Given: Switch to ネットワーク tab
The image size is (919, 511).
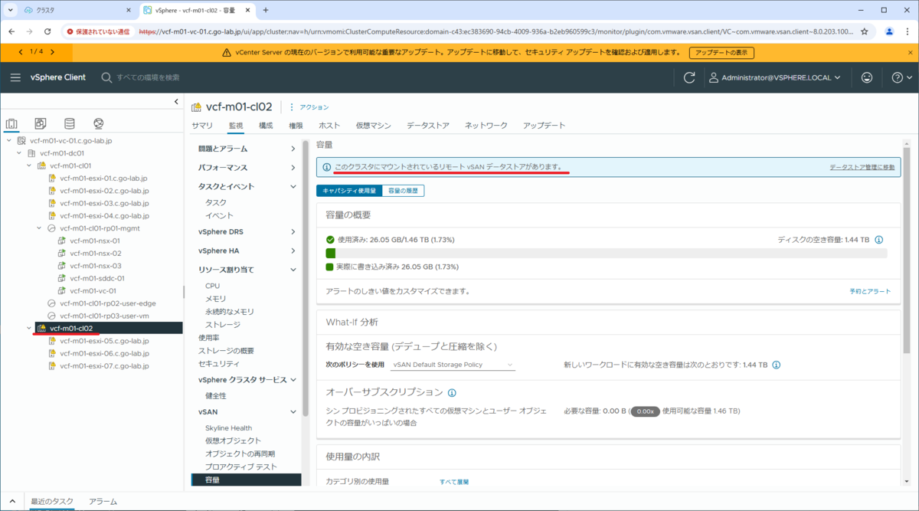Looking at the screenshot, I should point(486,125).
